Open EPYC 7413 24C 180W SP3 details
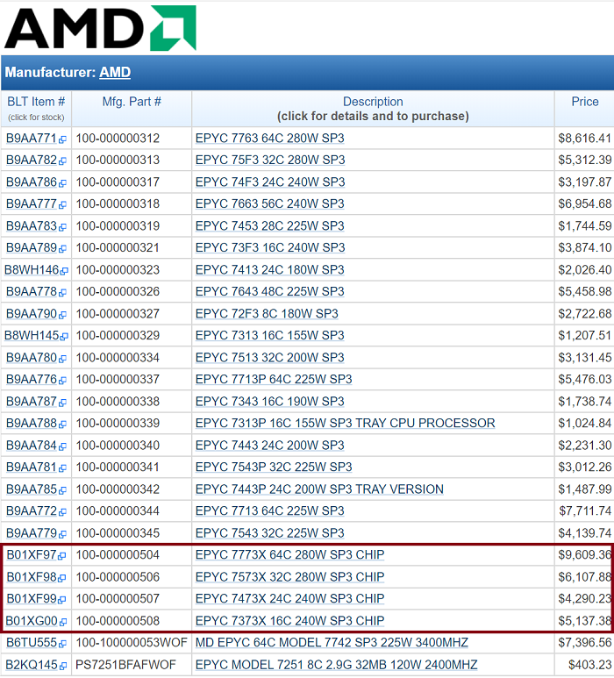This screenshot has width=614, height=678. coord(270,270)
